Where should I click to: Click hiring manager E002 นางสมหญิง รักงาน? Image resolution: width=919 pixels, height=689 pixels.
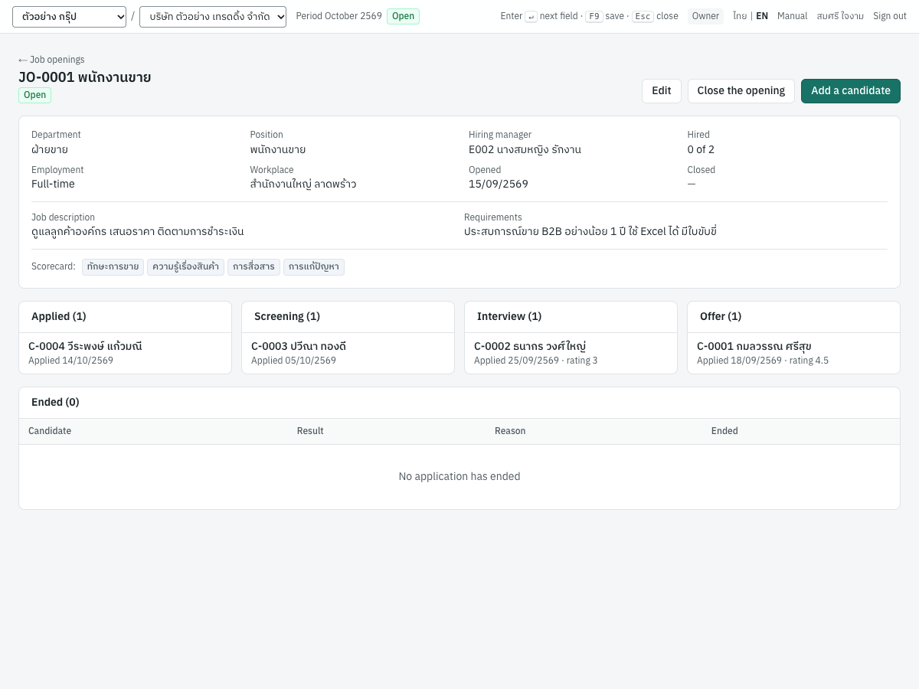[525, 149]
